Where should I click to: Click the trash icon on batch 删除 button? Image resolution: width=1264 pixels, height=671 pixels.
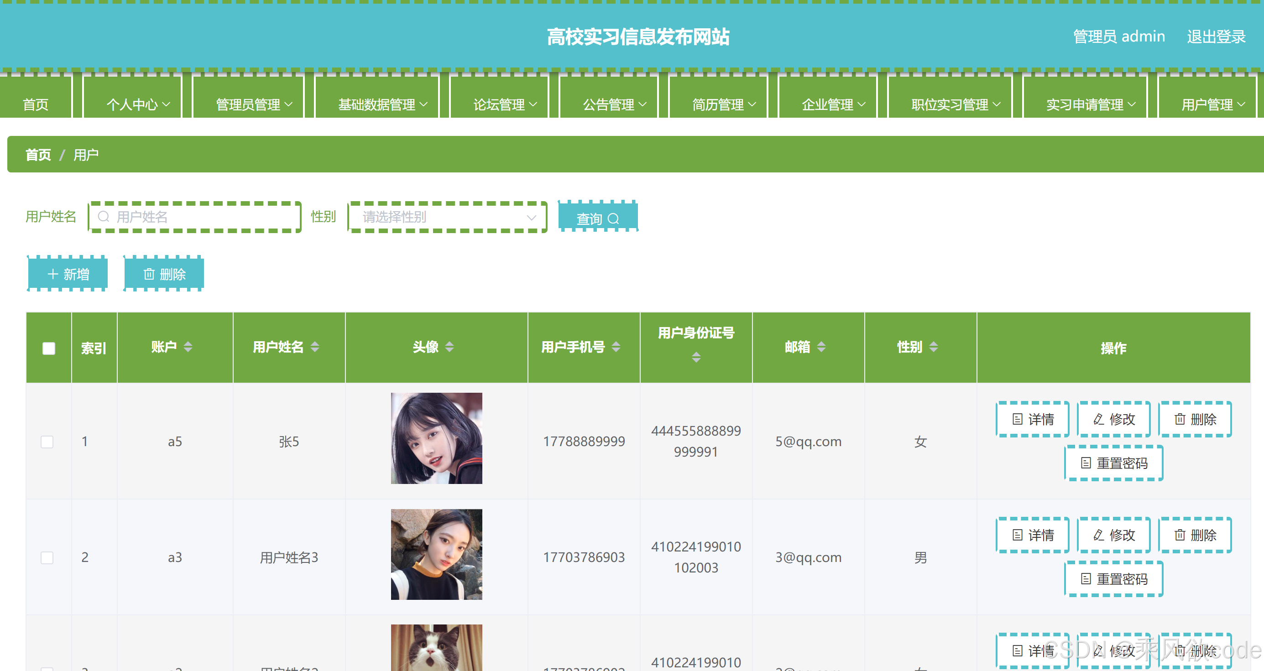coord(149,274)
